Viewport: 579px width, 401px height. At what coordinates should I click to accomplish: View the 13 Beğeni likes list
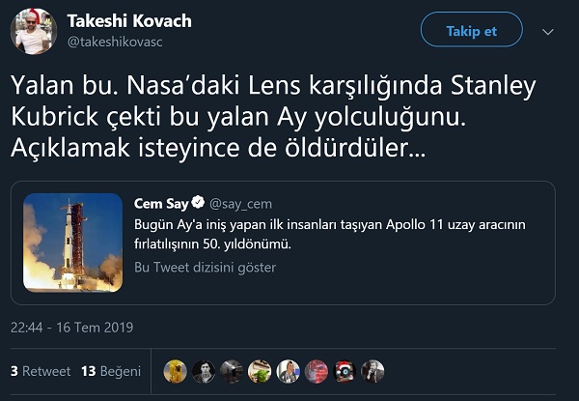[111, 371]
